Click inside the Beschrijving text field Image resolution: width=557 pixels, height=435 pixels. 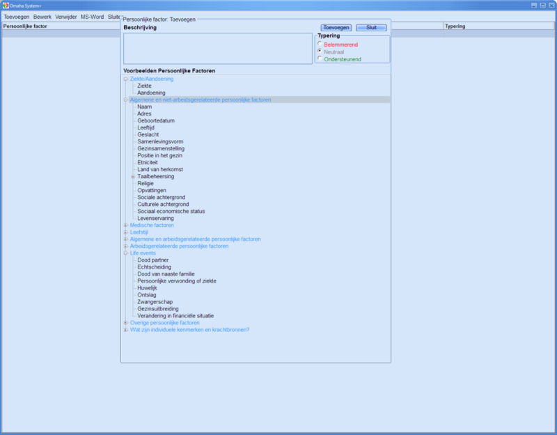pos(217,48)
